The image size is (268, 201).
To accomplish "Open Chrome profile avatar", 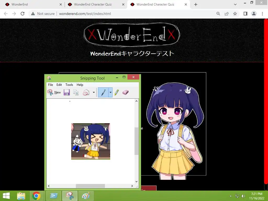I will tap(254, 14).
